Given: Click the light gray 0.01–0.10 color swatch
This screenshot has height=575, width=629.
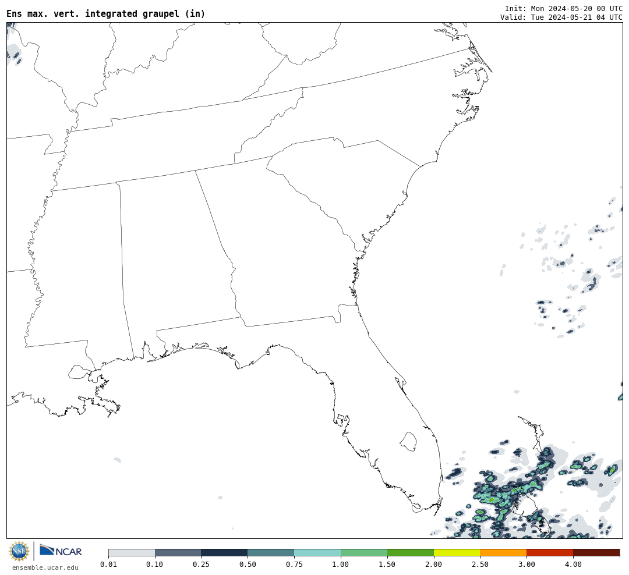Looking at the screenshot, I should pos(132,552).
